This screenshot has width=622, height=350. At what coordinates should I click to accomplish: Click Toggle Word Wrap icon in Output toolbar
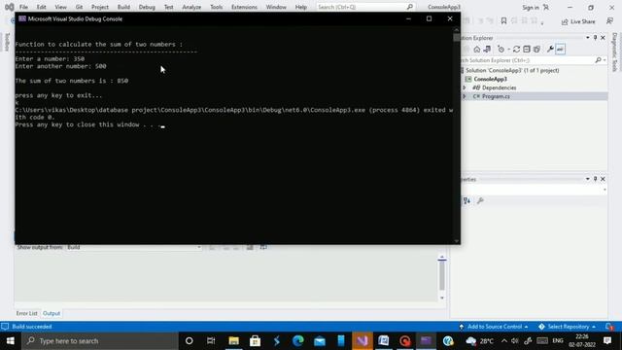263,247
